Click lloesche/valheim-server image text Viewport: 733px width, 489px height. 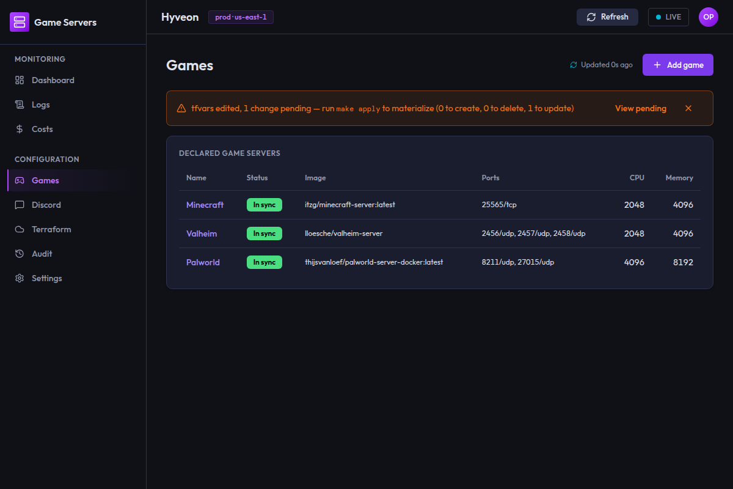pos(344,233)
